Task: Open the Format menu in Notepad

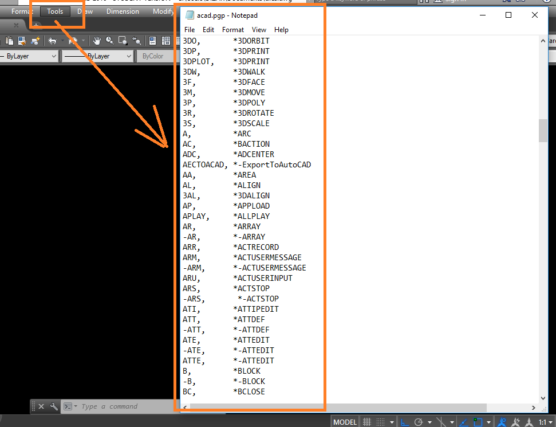Action: click(x=232, y=29)
